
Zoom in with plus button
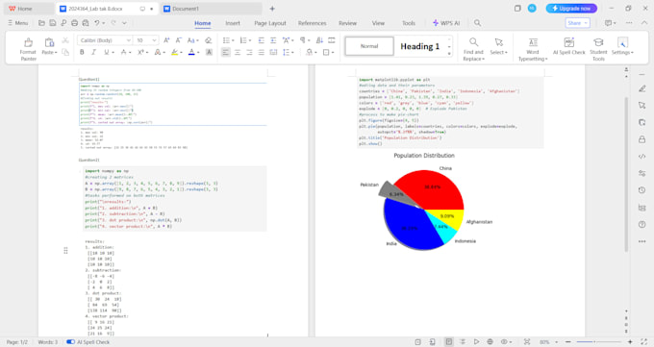pos(630,342)
